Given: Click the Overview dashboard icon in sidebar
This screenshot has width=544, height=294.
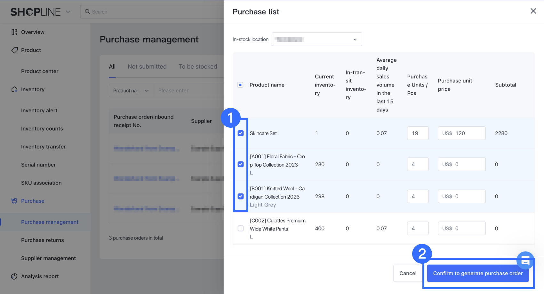Looking at the screenshot, I should tap(14, 32).
